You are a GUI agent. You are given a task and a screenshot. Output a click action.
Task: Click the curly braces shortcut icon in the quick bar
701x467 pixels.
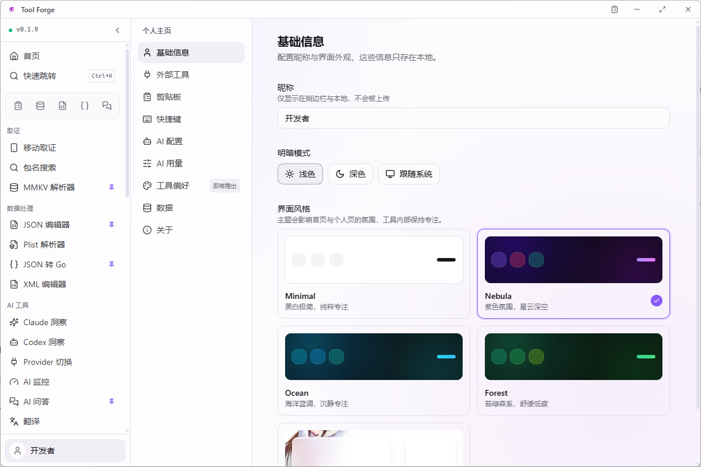click(85, 106)
